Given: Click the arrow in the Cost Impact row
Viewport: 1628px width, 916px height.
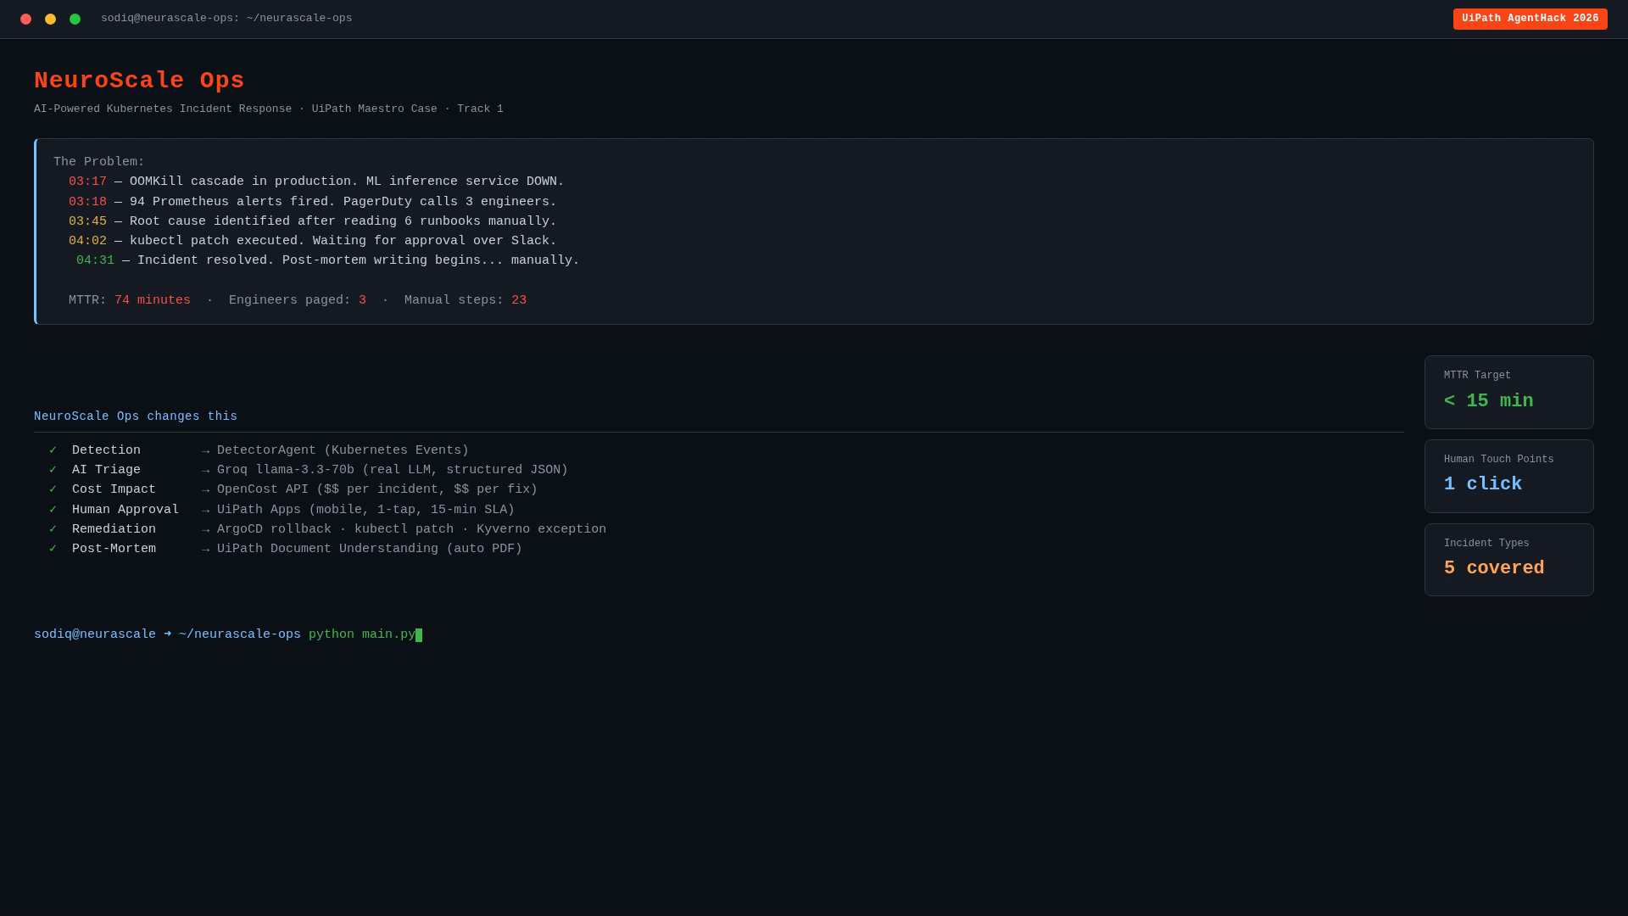Looking at the screenshot, I should (205, 490).
